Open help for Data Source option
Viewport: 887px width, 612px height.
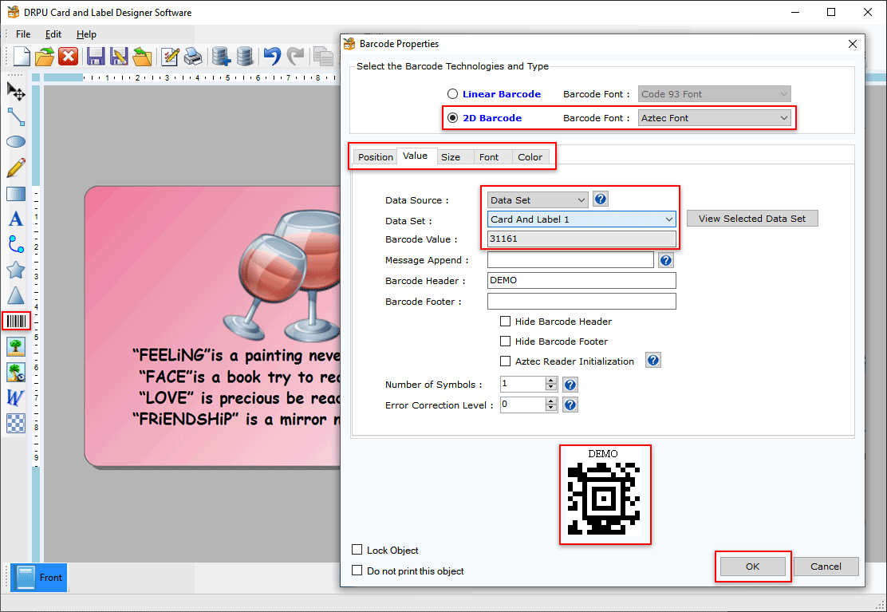point(600,199)
